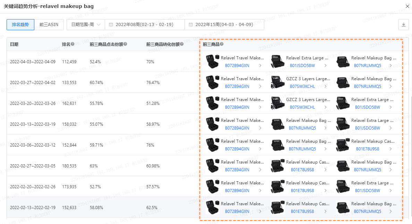Open ASIN B07NRLMMQ5 in the 04-03~04-09 row
412x224 pixels.
(x=368, y=66)
